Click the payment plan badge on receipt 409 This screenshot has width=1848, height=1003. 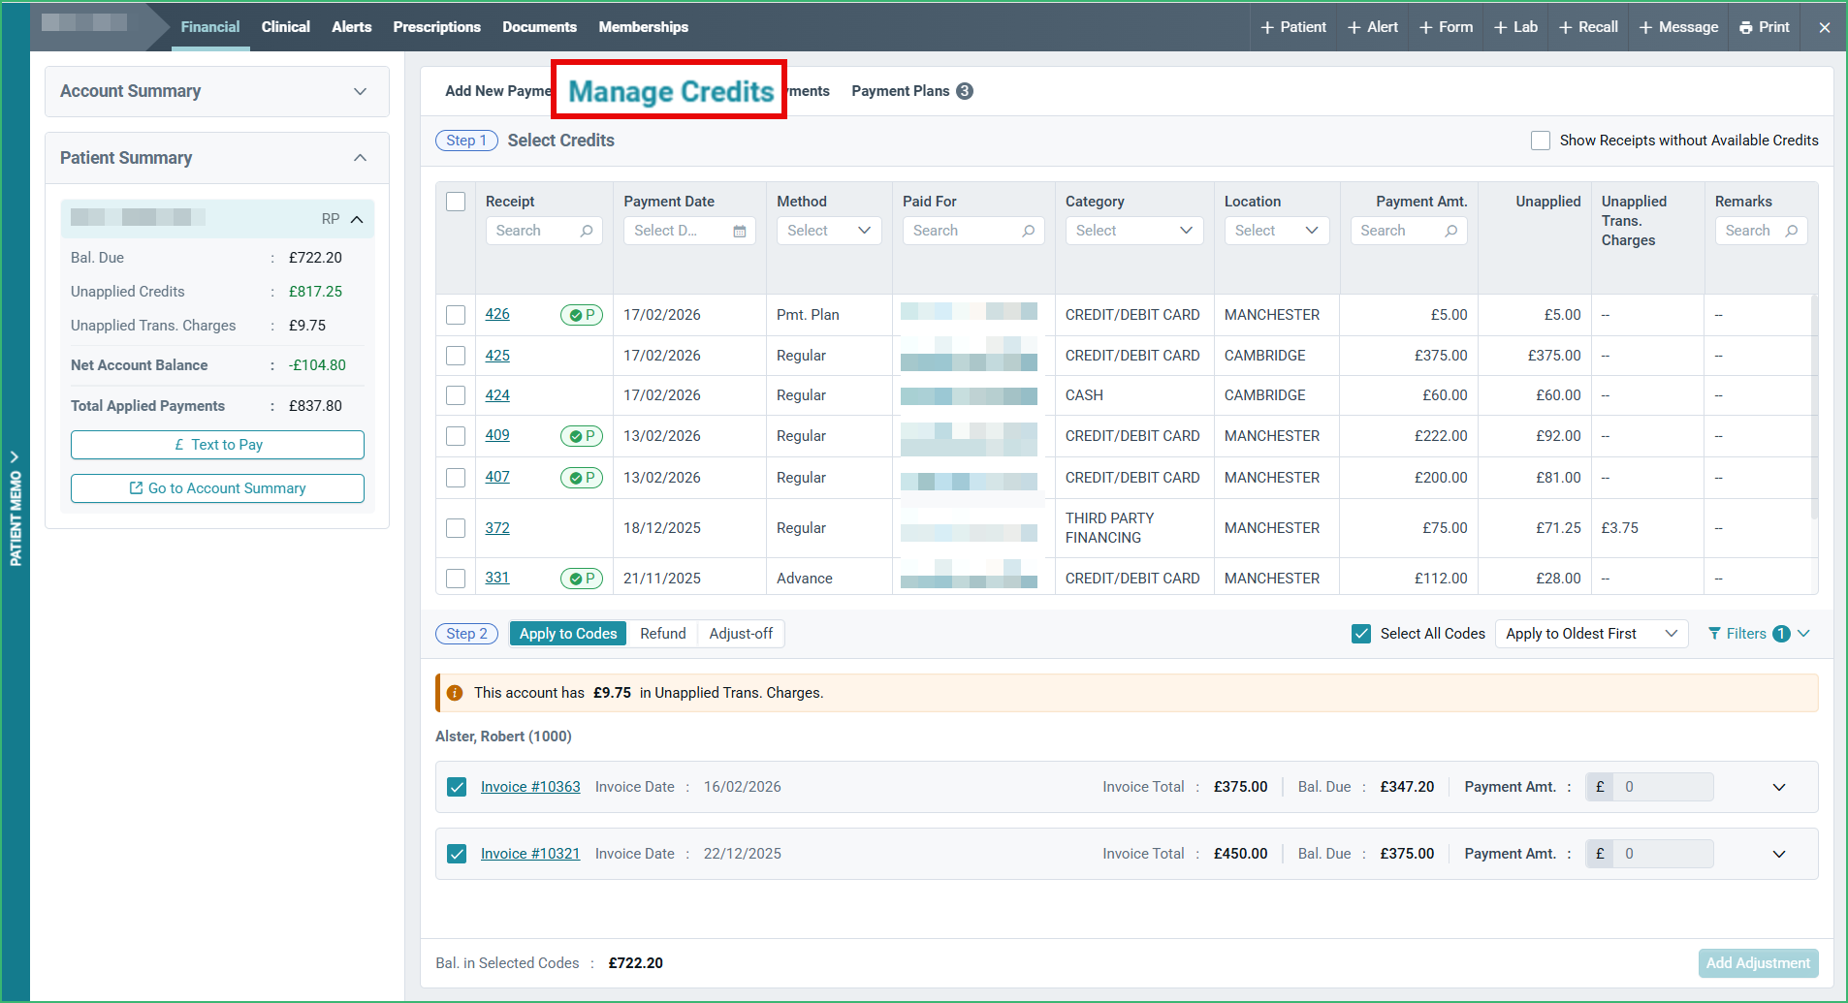pyautogui.click(x=582, y=436)
